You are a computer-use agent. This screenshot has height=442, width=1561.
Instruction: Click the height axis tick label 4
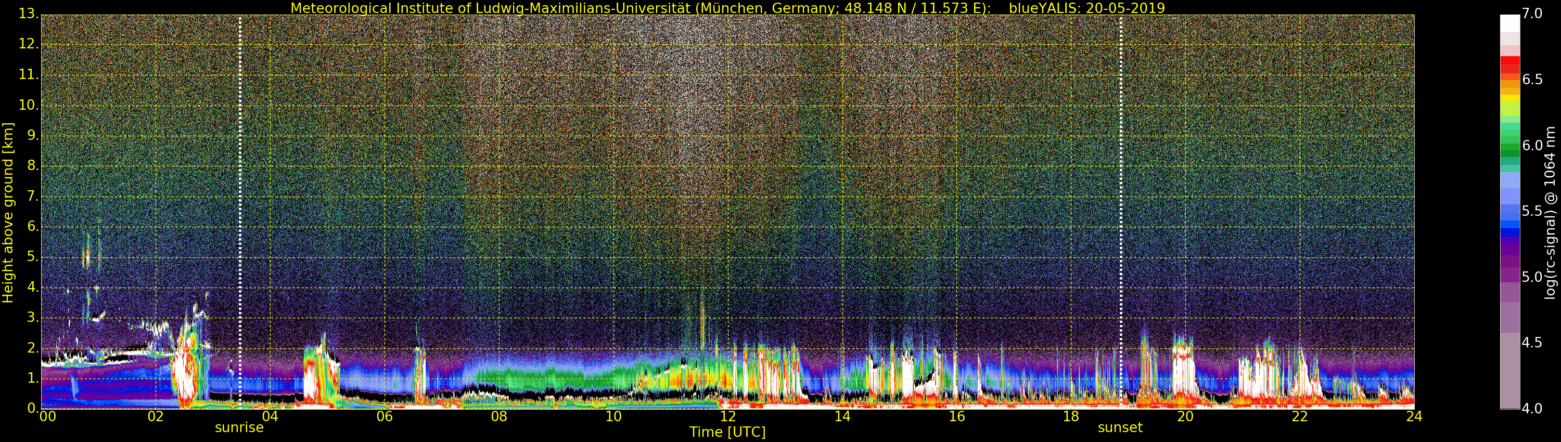point(32,287)
